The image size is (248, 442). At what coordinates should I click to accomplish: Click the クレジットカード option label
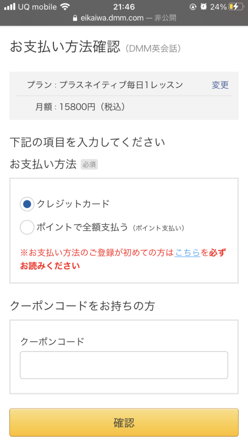pos(73,204)
